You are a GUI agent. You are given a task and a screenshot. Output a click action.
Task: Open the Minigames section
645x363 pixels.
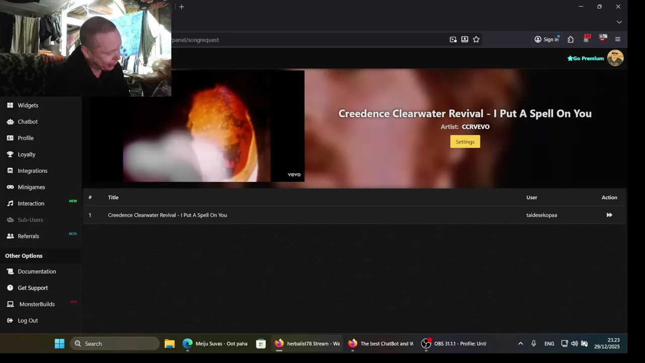coord(31,187)
